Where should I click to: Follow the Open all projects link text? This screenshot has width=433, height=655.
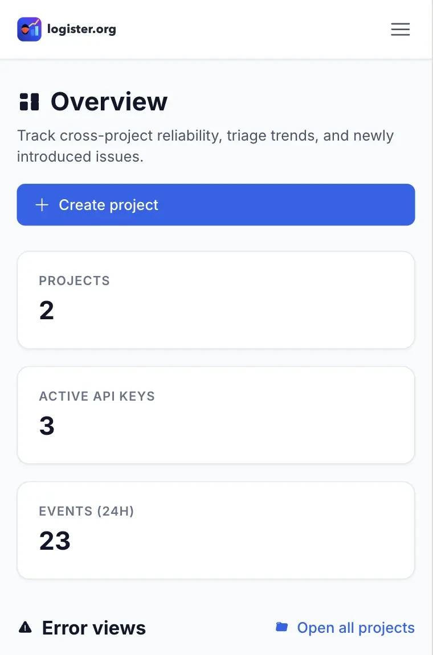pyautogui.click(x=356, y=628)
